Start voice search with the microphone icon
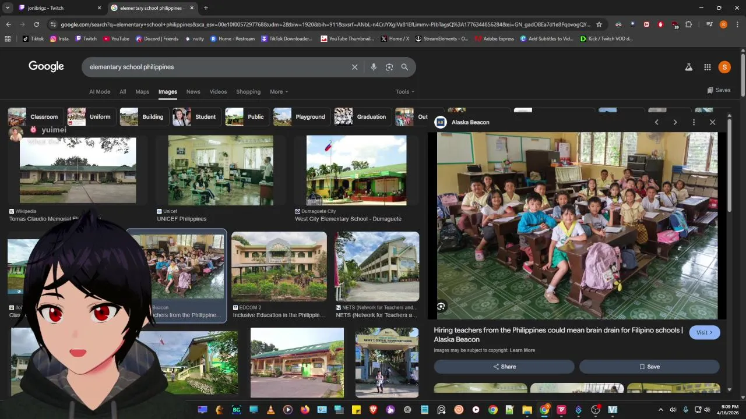Viewport: 746px width, 419px height. tap(374, 67)
